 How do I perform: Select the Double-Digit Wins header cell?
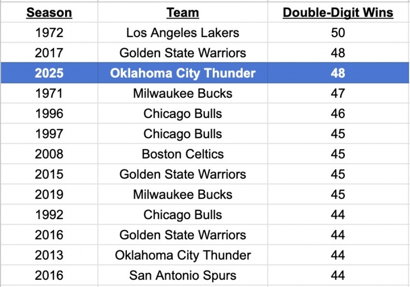pyautogui.click(x=338, y=13)
